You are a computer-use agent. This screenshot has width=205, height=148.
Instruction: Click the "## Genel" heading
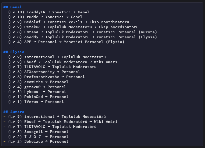(13, 7)
